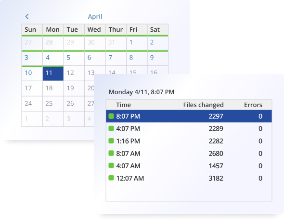Click green status icon for 4:07 AM
This screenshot has width=284, height=221.
coord(111,166)
